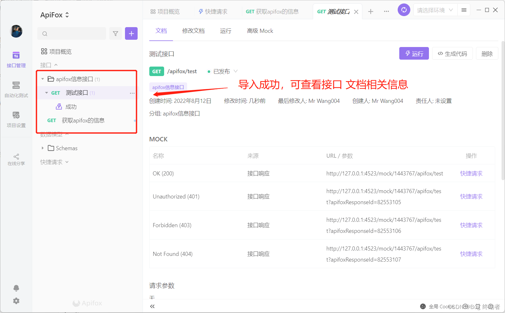Click the user avatar

click(x=16, y=31)
